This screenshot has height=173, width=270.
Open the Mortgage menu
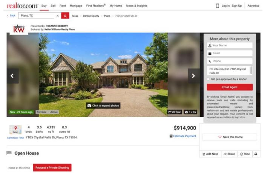(76, 6)
